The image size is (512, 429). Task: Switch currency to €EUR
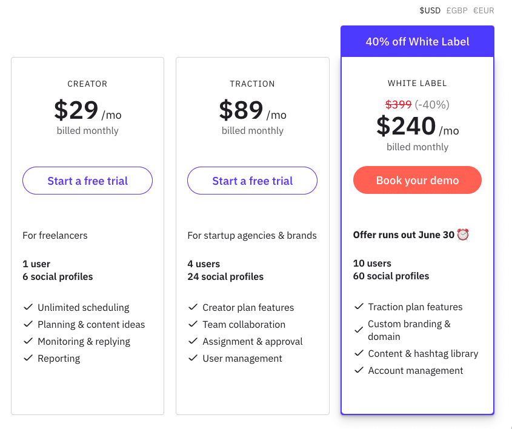(484, 10)
